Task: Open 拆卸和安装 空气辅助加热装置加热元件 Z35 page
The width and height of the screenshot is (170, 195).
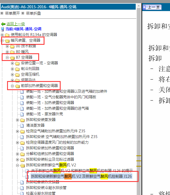Action: [x=62, y=137]
